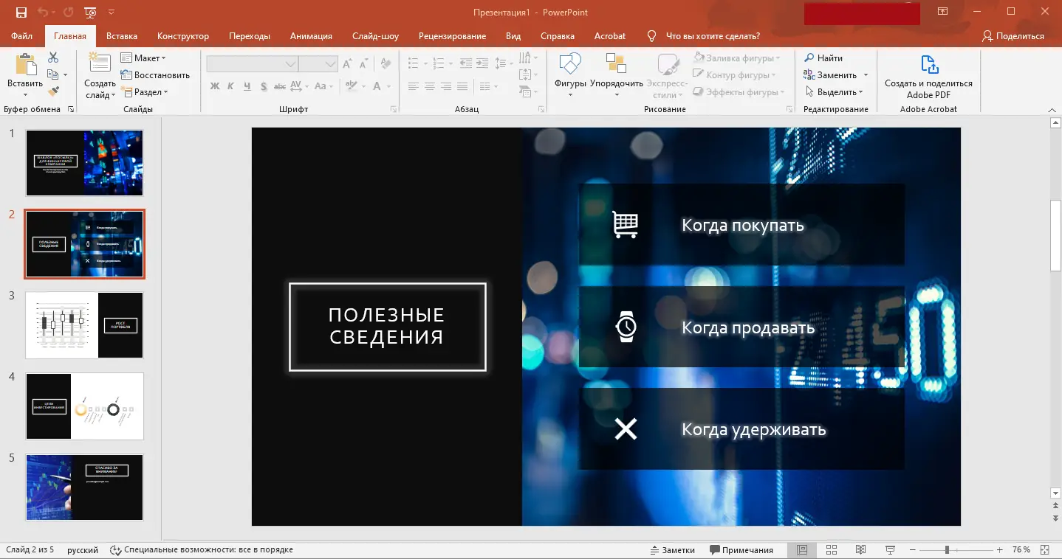Toggle bold formatting with Ж button
Viewport: 1062px width, 559px height.
[x=215, y=86]
